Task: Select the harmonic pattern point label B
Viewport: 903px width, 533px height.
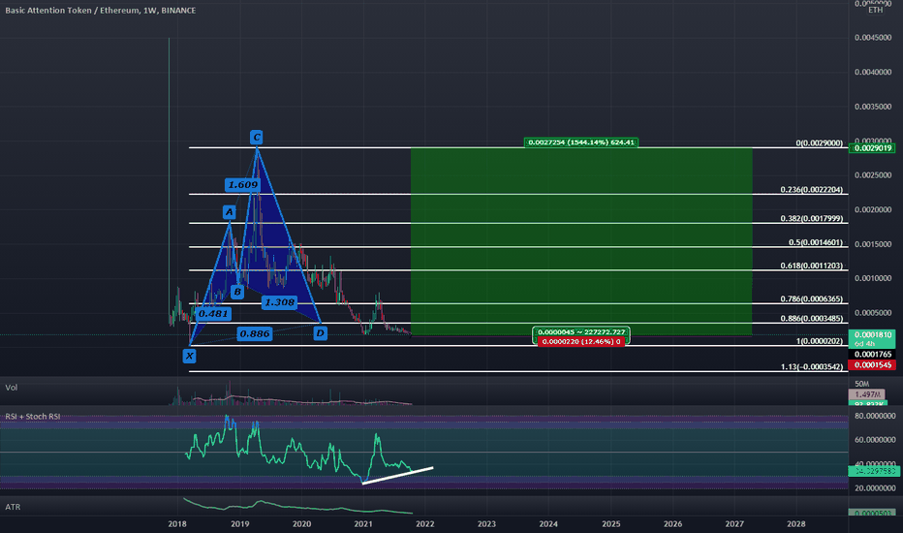Action: [x=237, y=292]
